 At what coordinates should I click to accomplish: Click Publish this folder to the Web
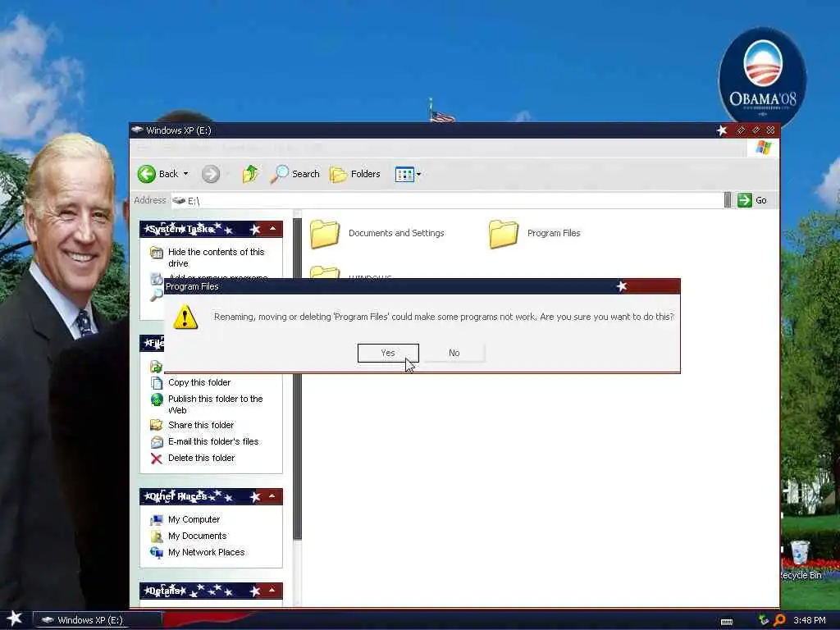(x=216, y=404)
